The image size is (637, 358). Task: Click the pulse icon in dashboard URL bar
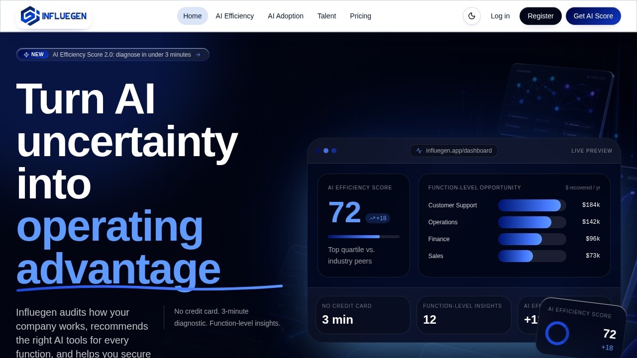(x=419, y=151)
